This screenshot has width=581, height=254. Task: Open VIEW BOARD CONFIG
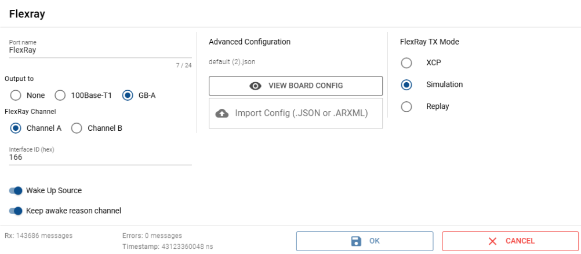[296, 86]
